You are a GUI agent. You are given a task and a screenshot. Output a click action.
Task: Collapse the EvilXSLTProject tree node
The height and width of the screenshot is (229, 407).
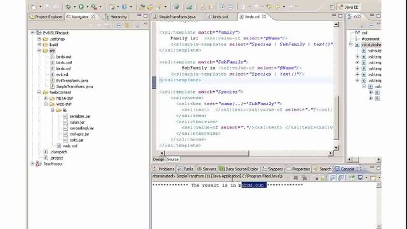click(32, 32)
